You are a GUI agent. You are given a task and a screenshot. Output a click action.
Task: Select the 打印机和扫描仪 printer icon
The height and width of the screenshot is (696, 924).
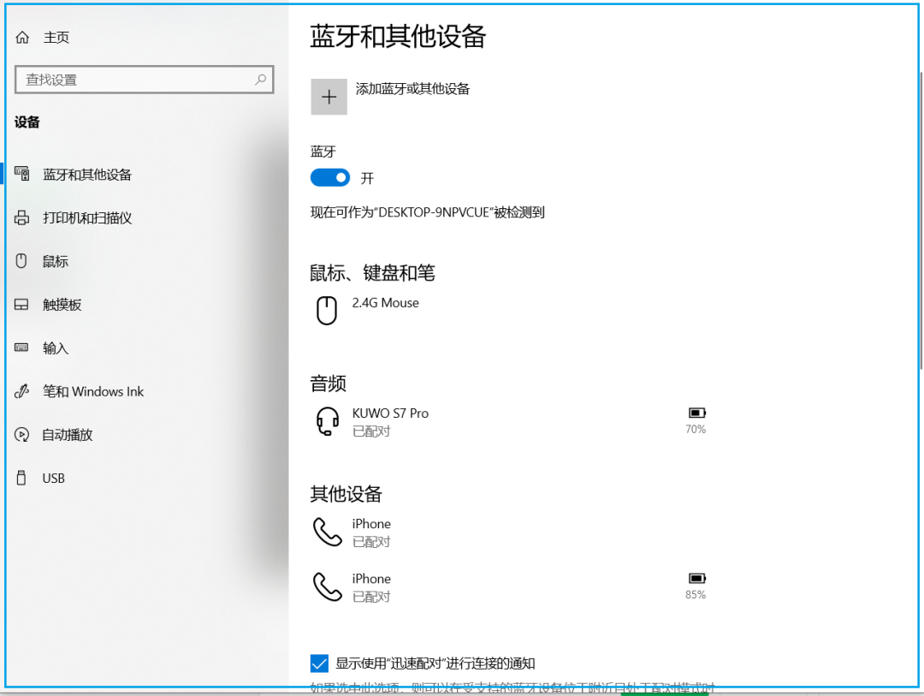(21, 217)
